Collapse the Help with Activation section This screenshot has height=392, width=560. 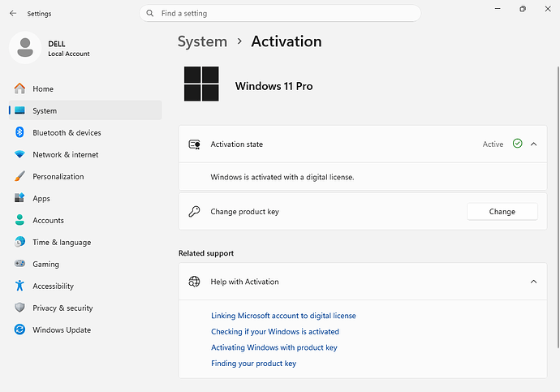(x=533, y=282)
